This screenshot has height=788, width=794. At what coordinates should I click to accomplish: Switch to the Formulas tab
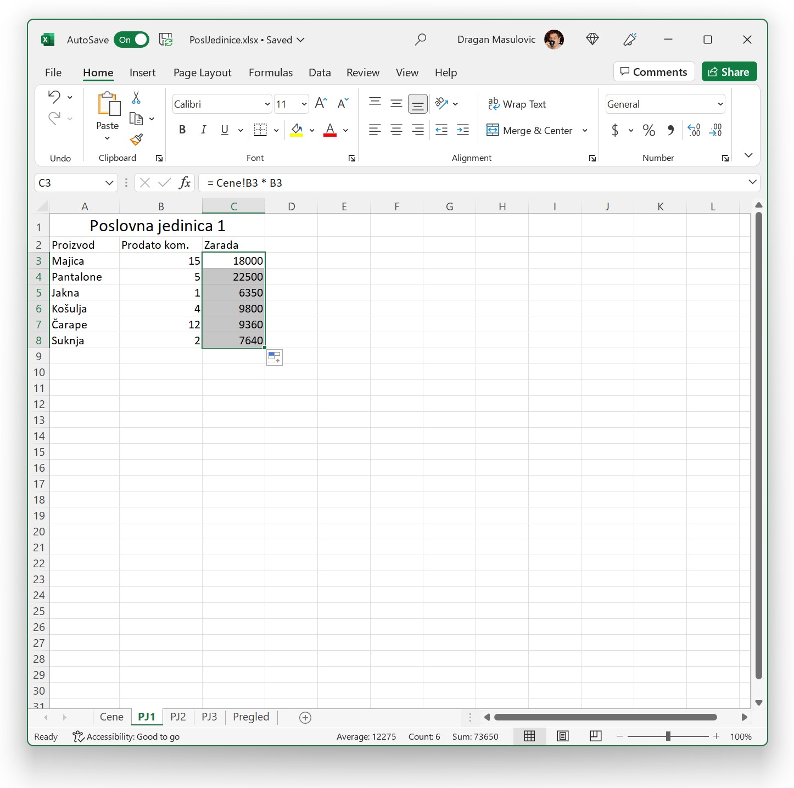(x=271, y=72)
